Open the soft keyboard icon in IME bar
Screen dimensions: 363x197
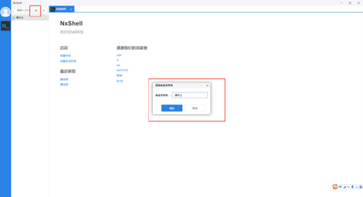357,187
